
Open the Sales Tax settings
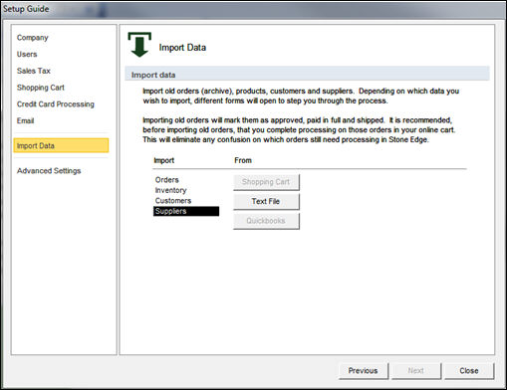click(x=34, y=71)
